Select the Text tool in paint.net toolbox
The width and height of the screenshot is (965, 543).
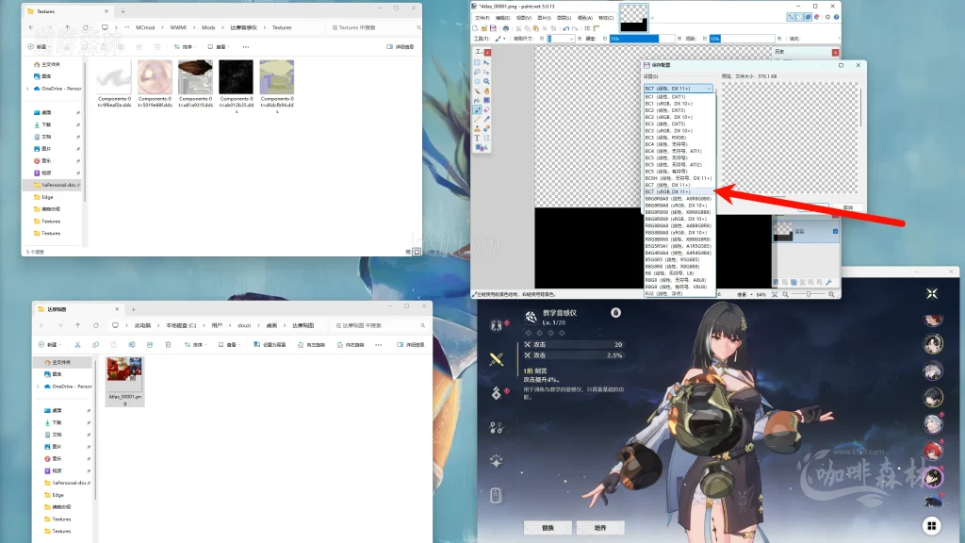tap(478, 138)
